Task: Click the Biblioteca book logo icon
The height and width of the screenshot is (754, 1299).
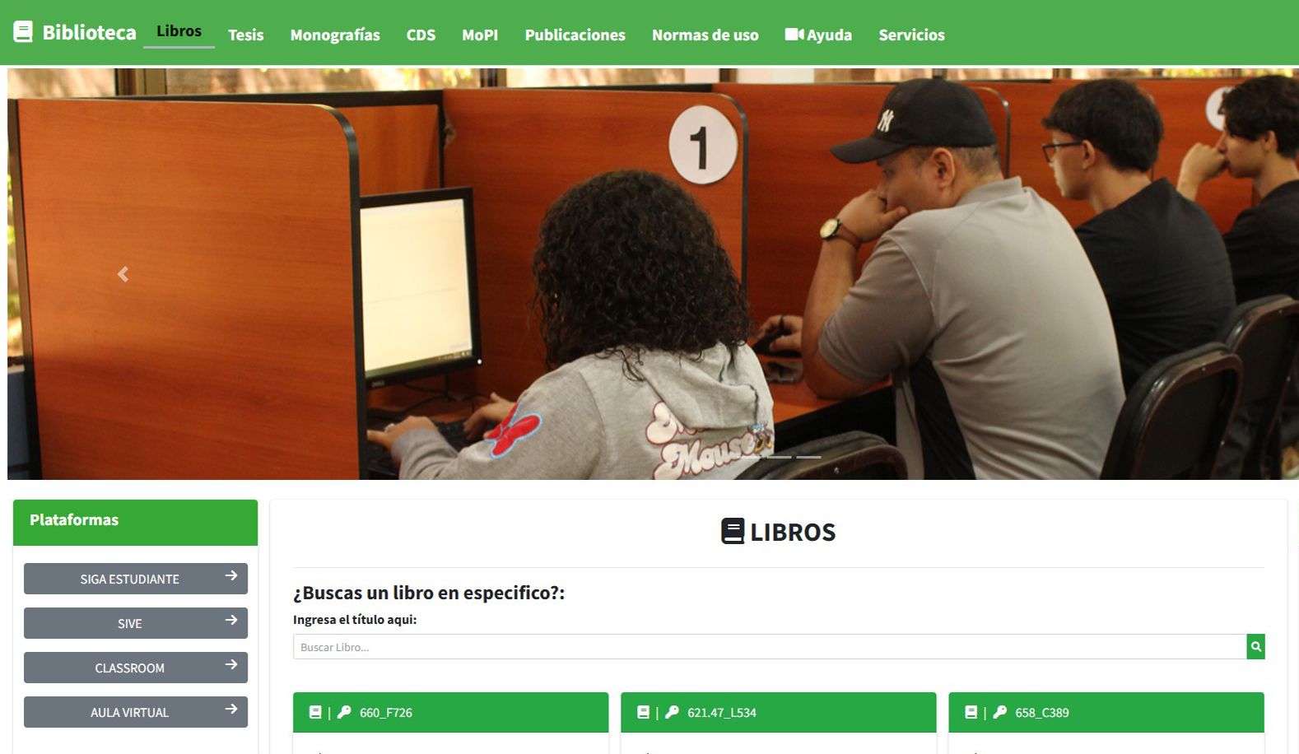Action: [23, 32]
